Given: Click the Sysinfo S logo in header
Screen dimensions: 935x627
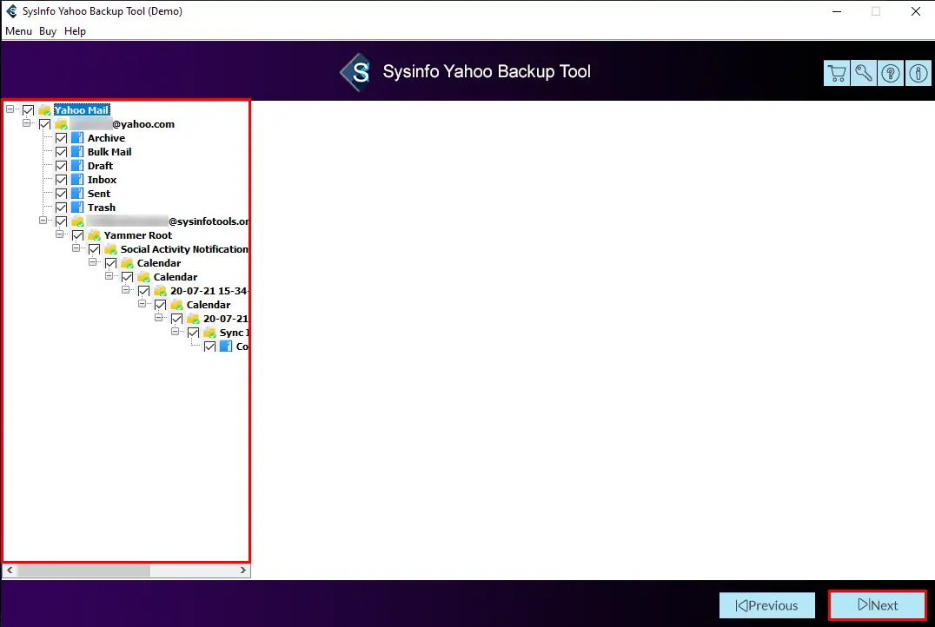Looking at the screenshot, I should [356, 72].
